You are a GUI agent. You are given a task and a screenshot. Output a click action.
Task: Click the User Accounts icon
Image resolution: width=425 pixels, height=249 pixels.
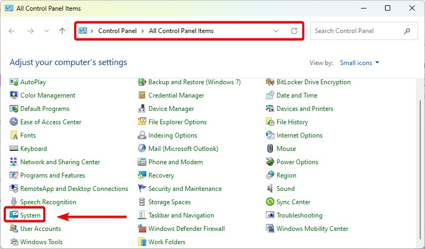click(x=13, y=228)
